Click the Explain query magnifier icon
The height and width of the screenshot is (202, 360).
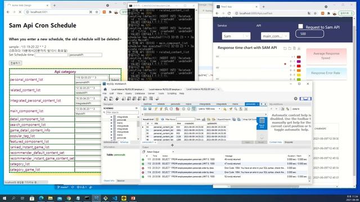click(x=166, y=109)
